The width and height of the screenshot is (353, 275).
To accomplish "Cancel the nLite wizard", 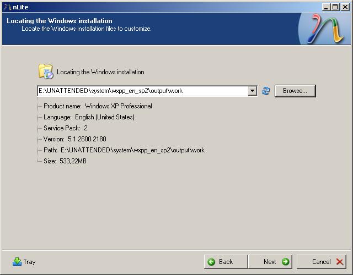I will [x=322, y=262].
